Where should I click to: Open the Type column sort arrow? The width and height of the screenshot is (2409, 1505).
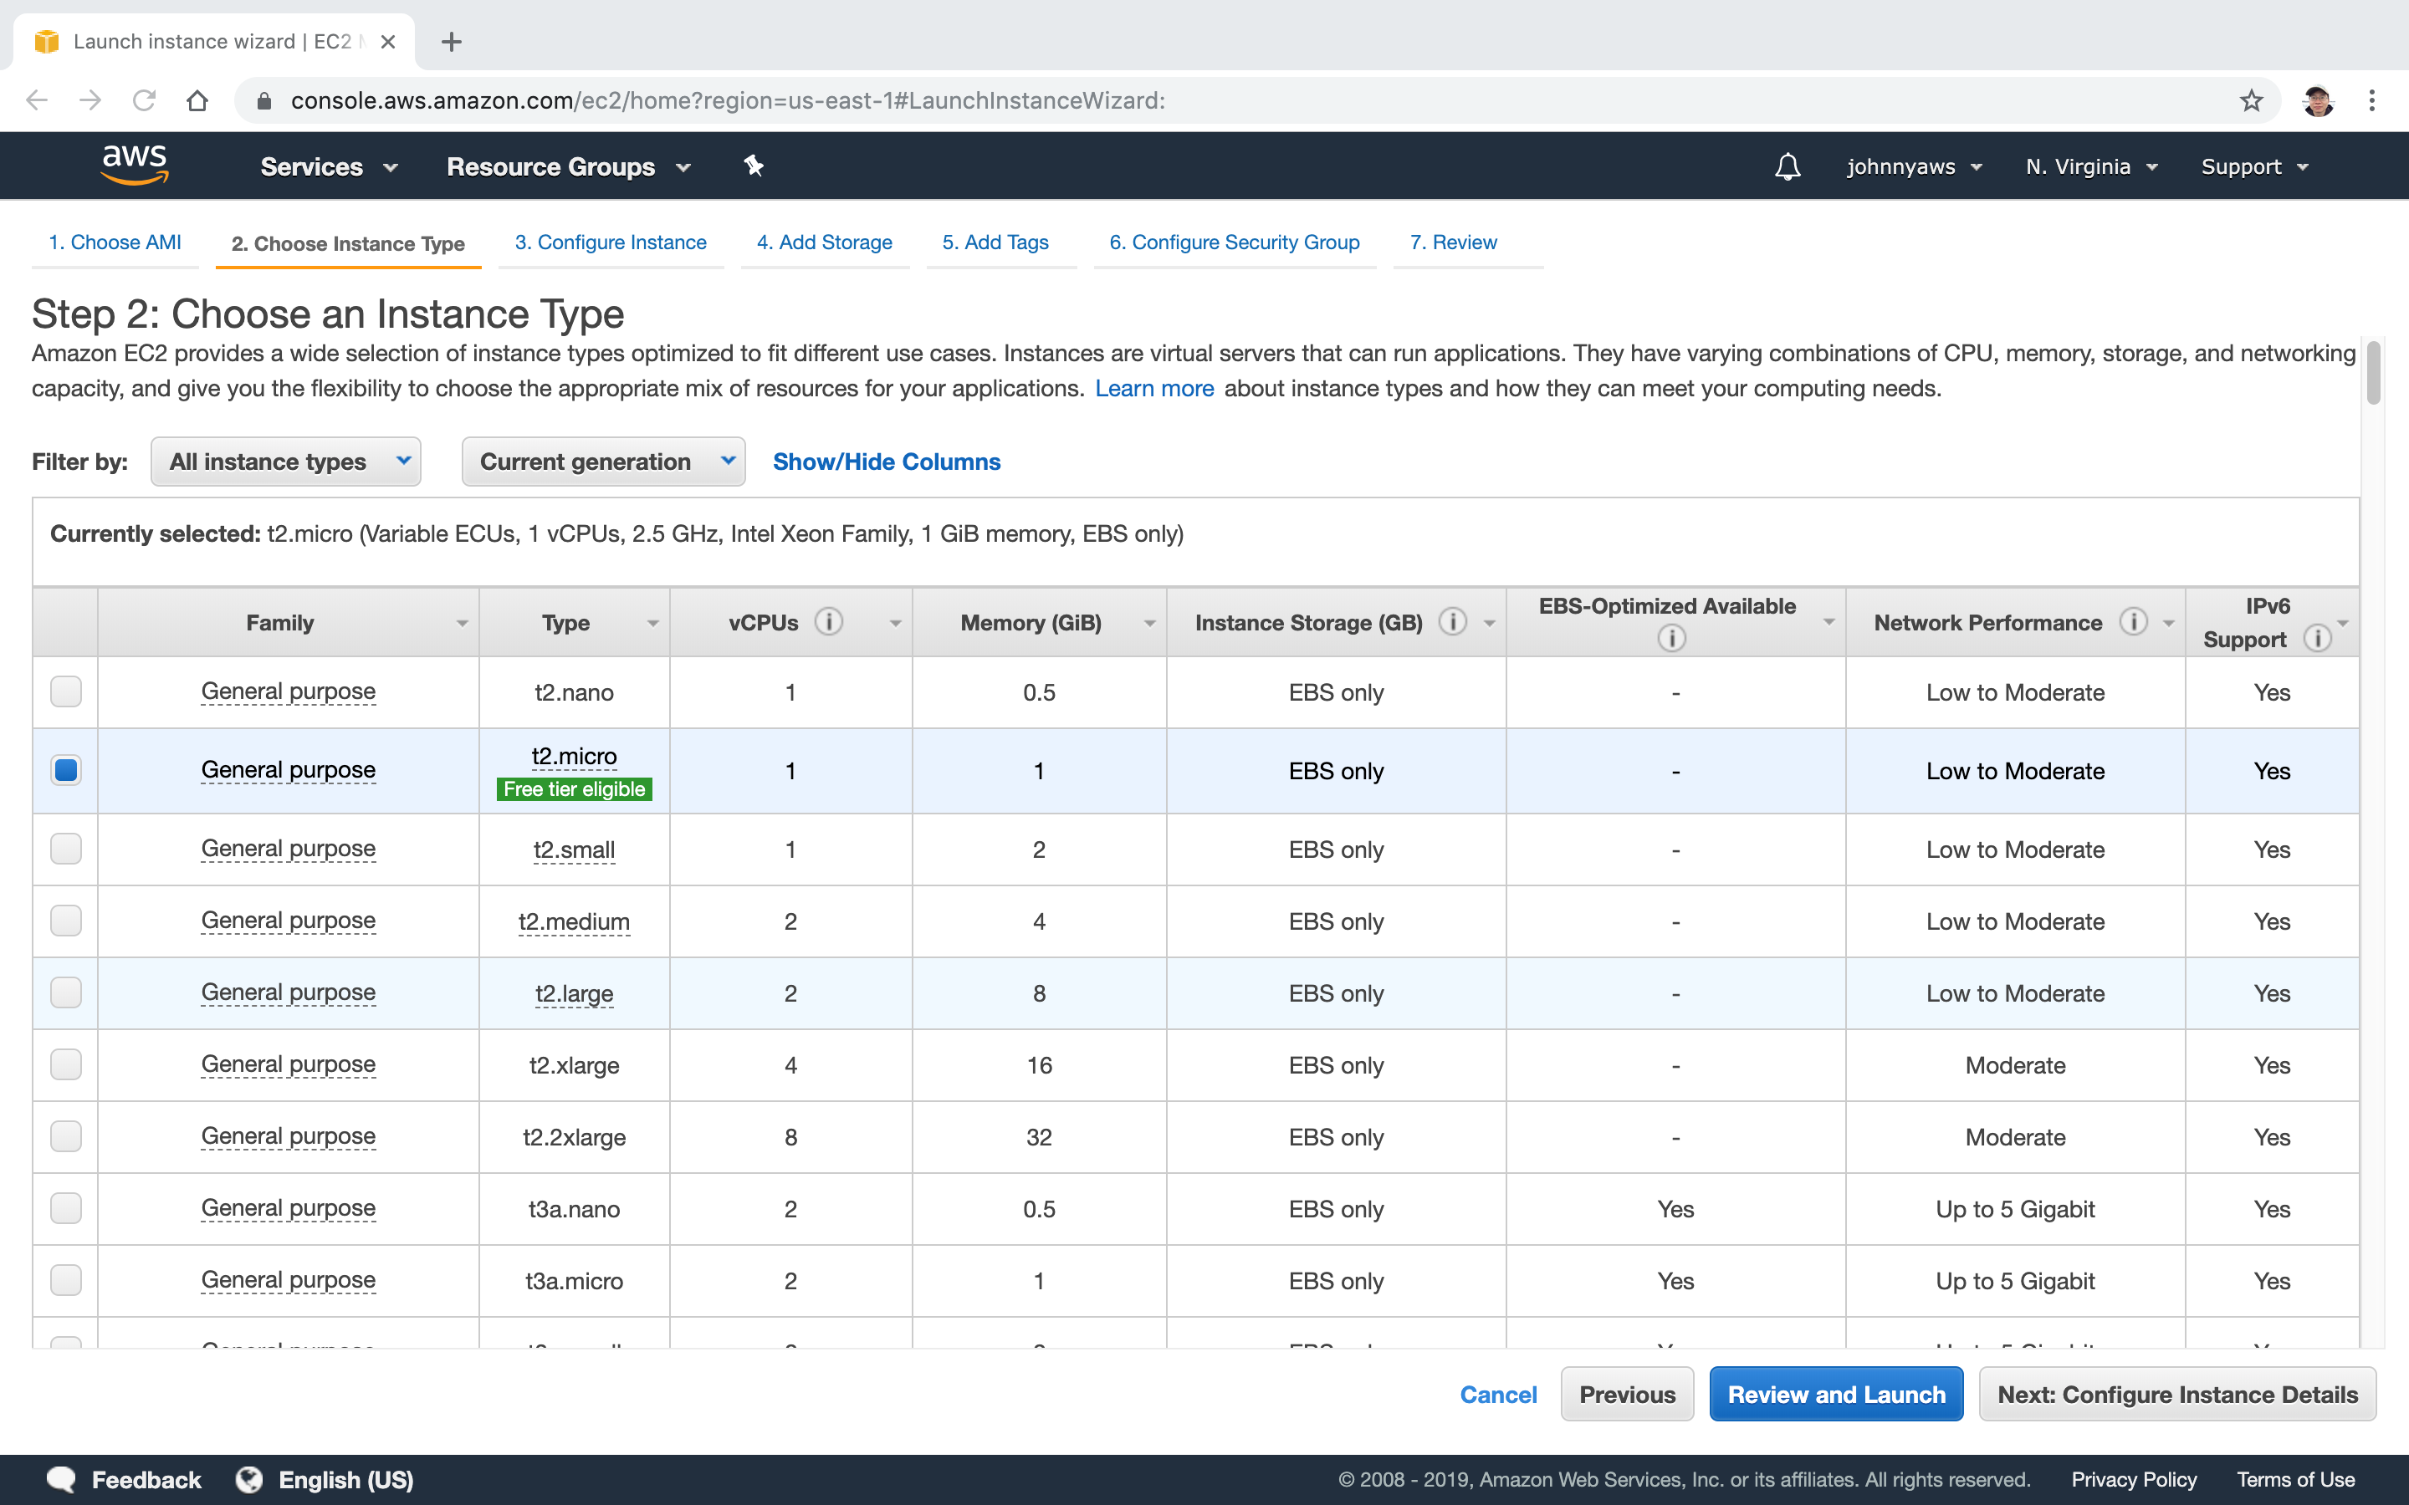click(653, 623)
